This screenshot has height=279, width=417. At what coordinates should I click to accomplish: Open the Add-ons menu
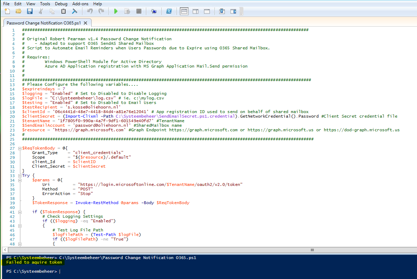(x=80, y=4)
